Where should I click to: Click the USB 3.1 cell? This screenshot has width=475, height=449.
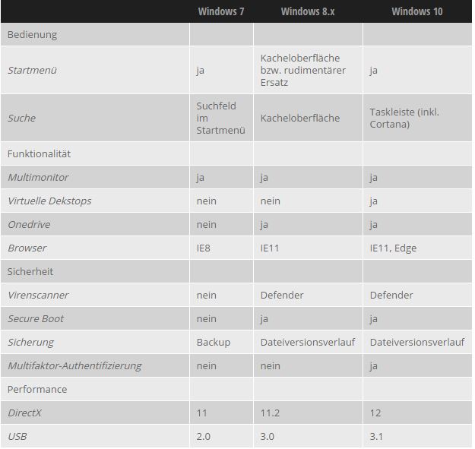point(376,437)
